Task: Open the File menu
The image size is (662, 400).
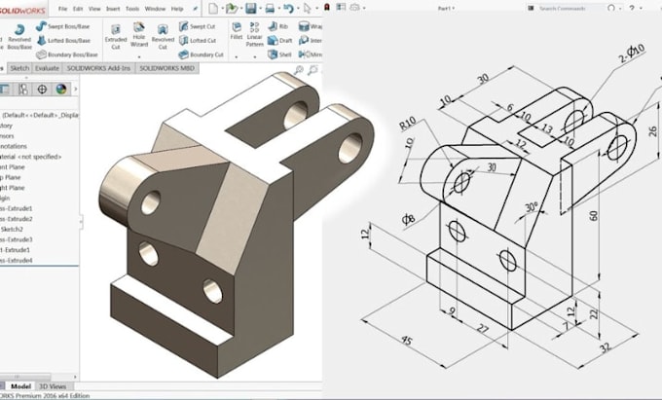Action: click(x=62, y=9)
